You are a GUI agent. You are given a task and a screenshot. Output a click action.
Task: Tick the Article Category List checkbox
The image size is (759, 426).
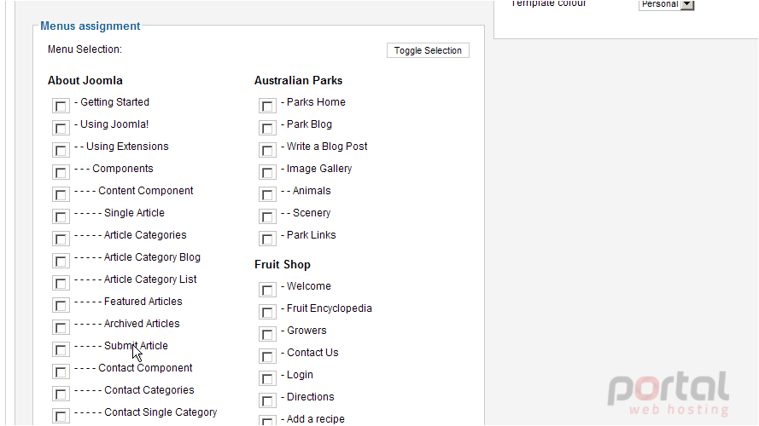(x=61, y=284)
